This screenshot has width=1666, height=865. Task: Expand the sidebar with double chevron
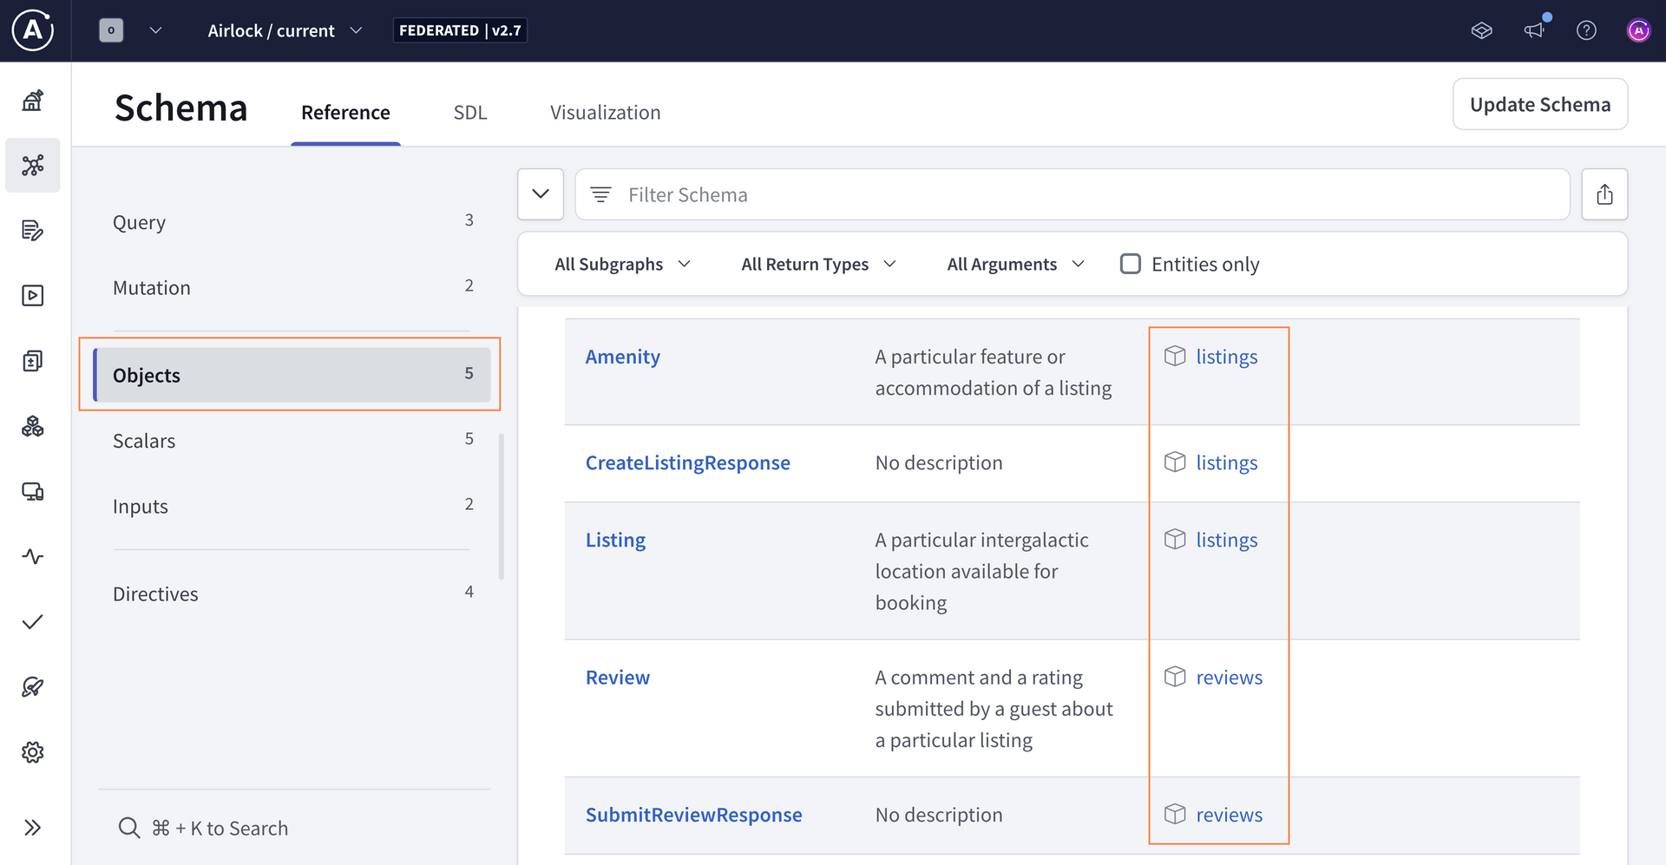coord(33,827)
